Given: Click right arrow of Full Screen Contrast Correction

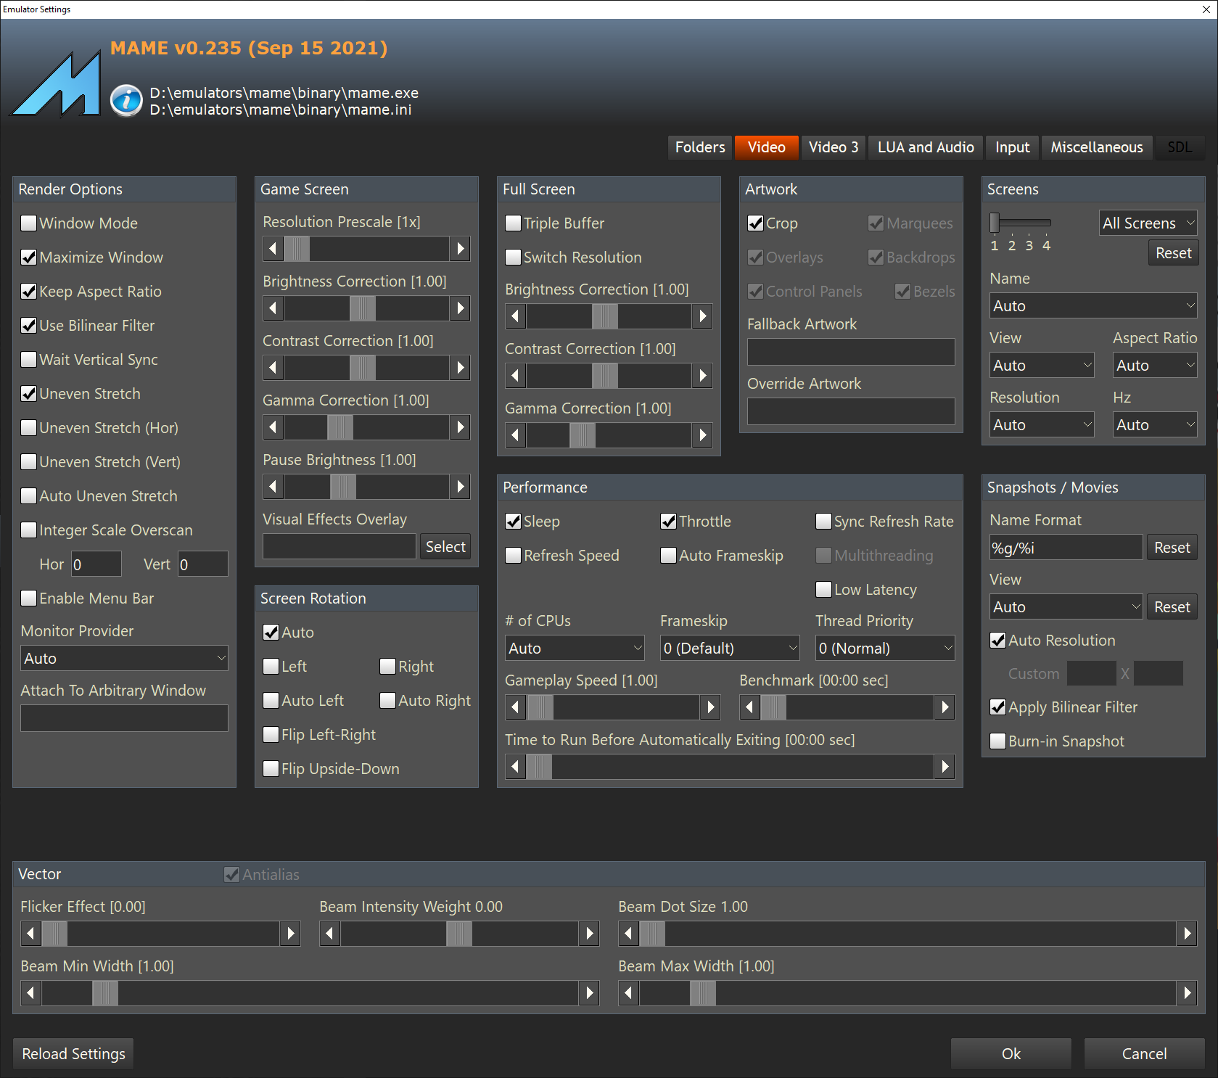Looking at the screenshot, I should [701, 376].
